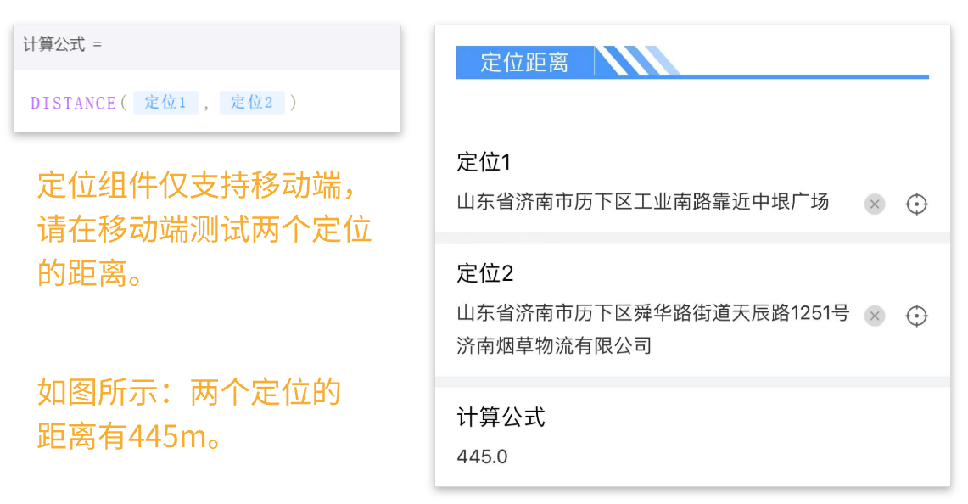
Task: Click the DISTANCE function name
Action: [73, 104]
